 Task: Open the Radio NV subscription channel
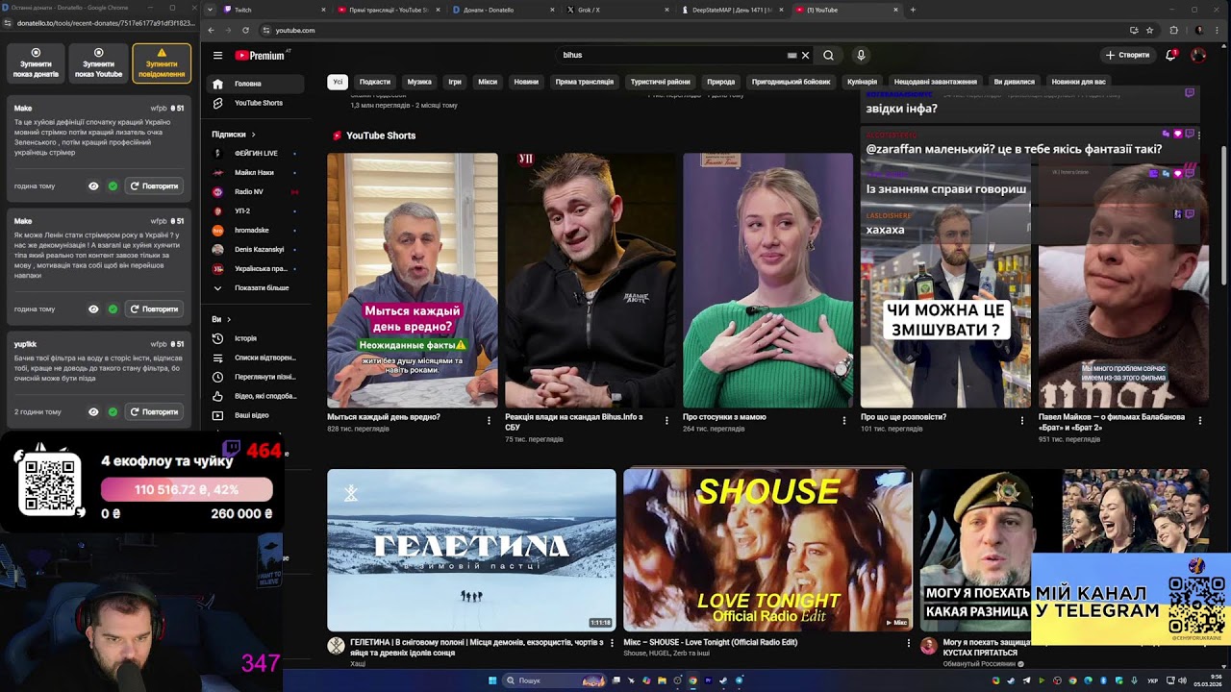253,192
